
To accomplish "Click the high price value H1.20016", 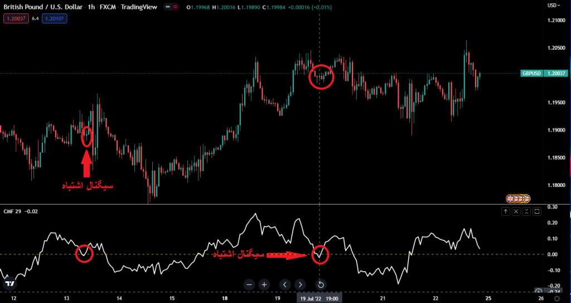I will coord(224,7).
